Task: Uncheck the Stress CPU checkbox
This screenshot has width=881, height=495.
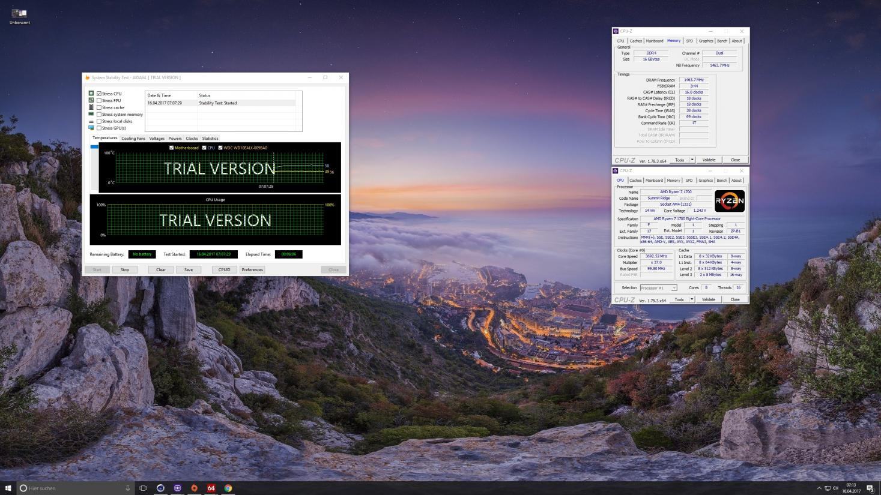Action: (x=99, y=94)
